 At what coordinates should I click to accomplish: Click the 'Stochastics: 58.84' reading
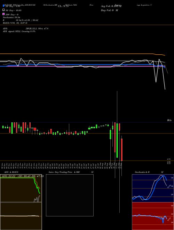pyautogui.click(x=11, y=17)
